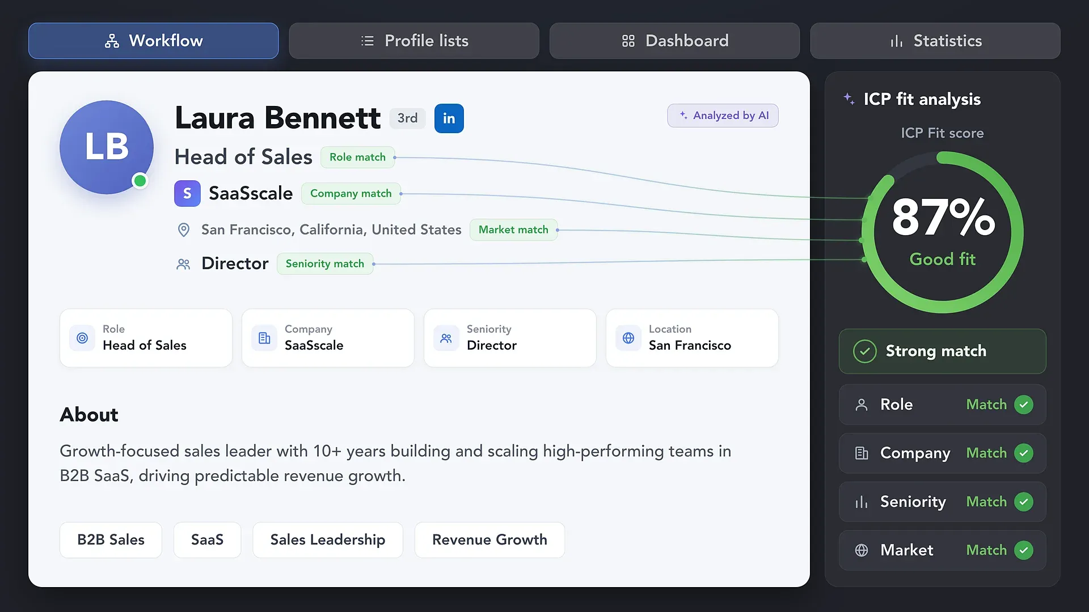Image resolution: width=1089 pixels, height=612 pixels.
Task: Click the San Francisco, California, United States text
Action: tap(331, 229)
